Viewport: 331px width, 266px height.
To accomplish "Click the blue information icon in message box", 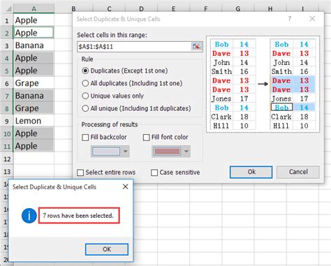I will coord(29,216).
